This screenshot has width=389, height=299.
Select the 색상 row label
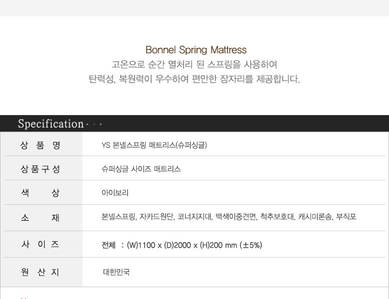point(40,193)
